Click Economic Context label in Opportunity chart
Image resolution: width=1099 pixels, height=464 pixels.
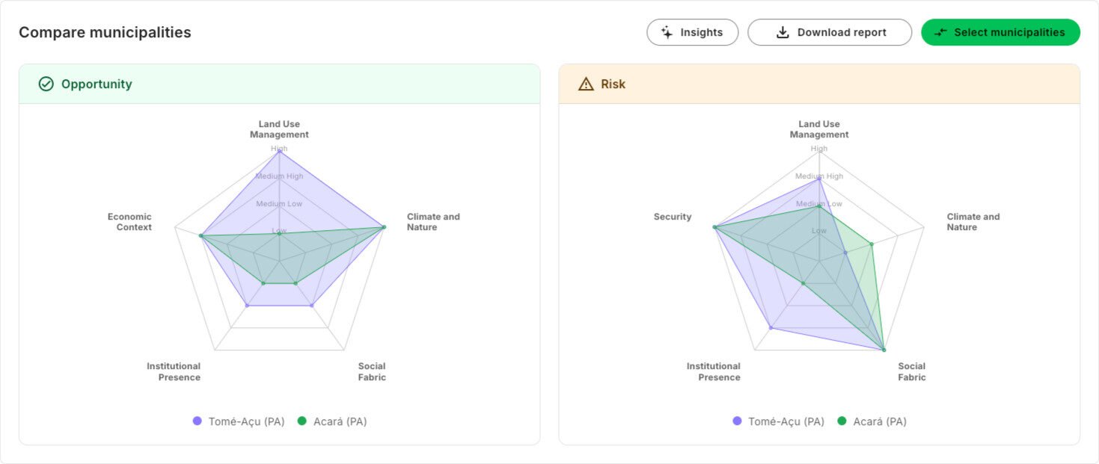129,222
